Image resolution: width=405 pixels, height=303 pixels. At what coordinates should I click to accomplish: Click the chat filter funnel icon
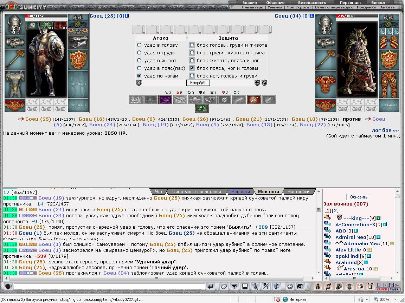click(x=234, y=286)
